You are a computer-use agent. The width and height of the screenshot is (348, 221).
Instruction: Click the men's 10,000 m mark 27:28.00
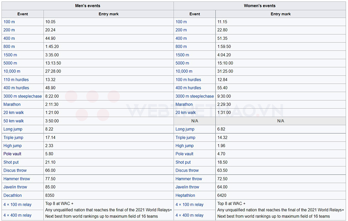(x=53, y=71)
